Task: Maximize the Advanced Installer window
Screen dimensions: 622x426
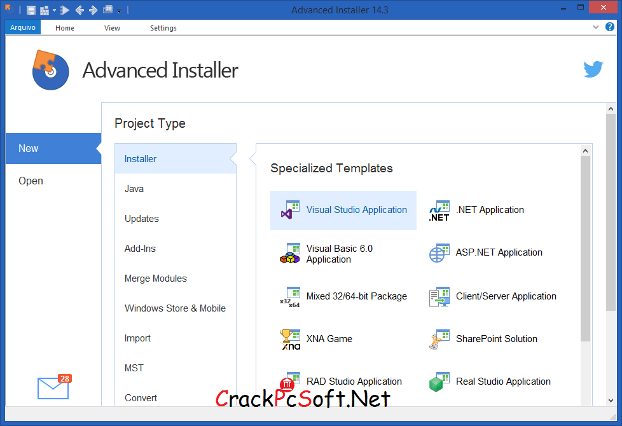Action: pos(581,8)
